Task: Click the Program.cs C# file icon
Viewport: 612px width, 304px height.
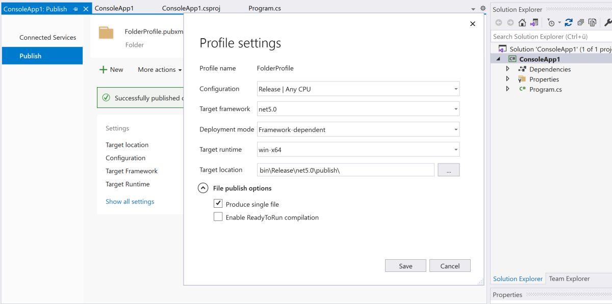Action: 522,89
